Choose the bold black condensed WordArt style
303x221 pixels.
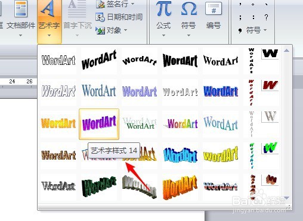pyautogui.click(x=180, y=61)
